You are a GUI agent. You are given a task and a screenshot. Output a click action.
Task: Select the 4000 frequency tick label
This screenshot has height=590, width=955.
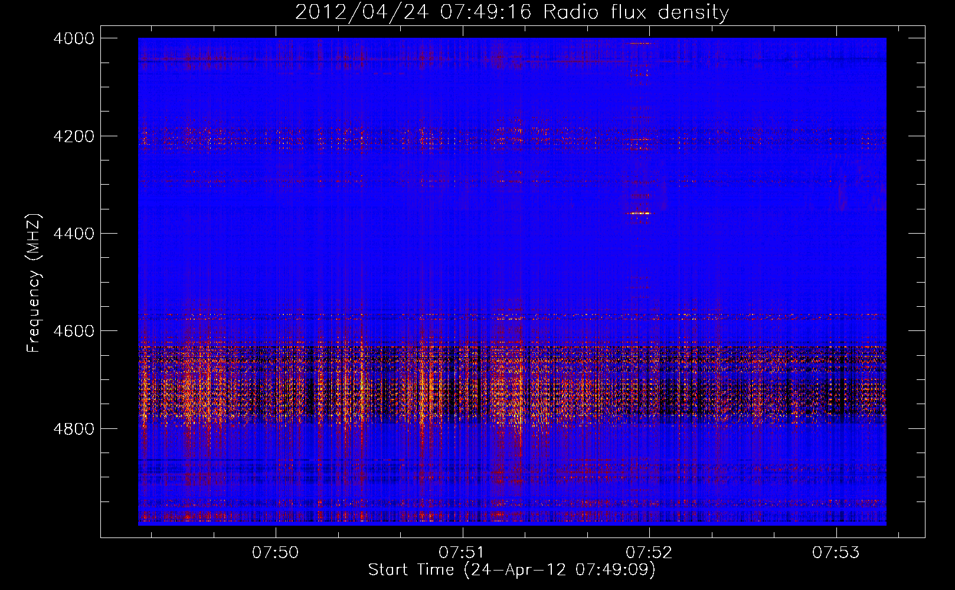(x=74, y=38)
